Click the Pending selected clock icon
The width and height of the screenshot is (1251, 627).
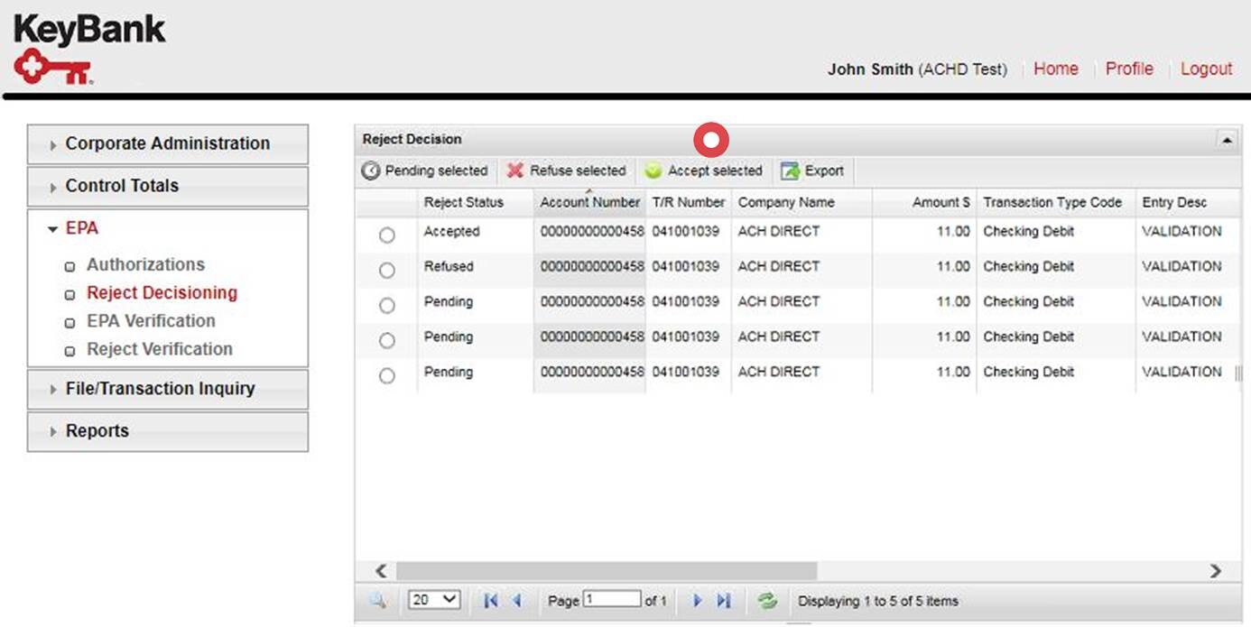pyautogui.click(x=371, y=171)
